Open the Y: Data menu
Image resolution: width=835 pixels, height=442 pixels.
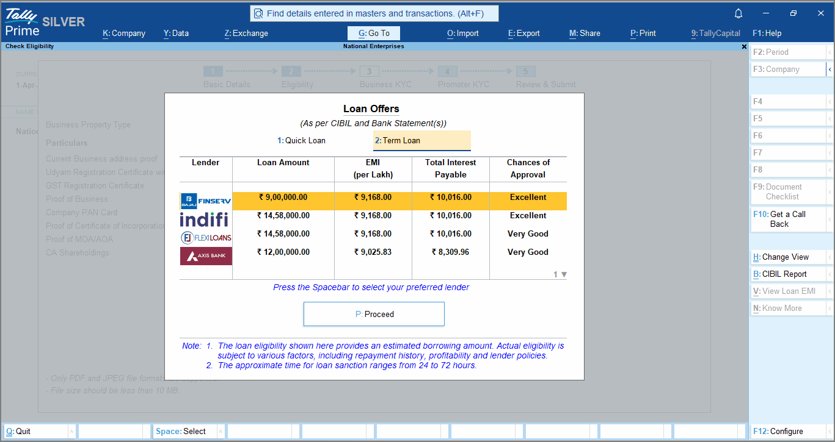[x=176, y=33]
